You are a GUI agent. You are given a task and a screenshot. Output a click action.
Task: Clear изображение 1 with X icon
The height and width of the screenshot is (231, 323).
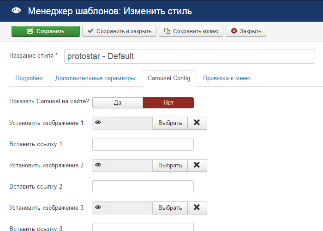197,123
